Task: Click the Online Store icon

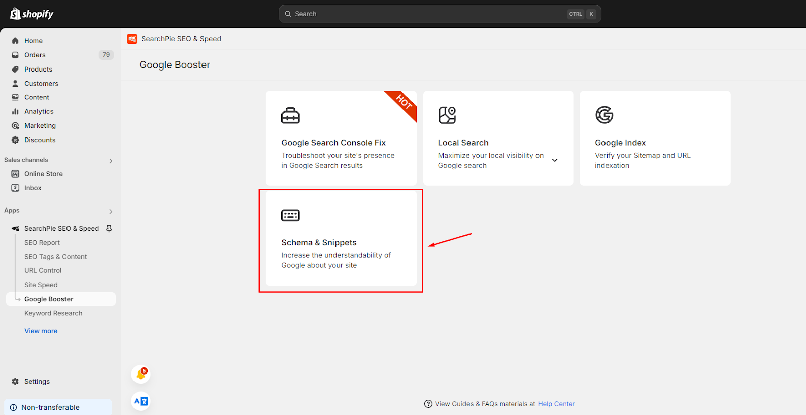Action: (x=15, y=174)
